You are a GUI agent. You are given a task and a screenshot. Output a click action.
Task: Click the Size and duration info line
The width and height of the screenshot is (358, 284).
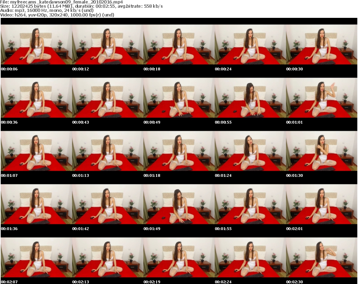pos(81,6)
